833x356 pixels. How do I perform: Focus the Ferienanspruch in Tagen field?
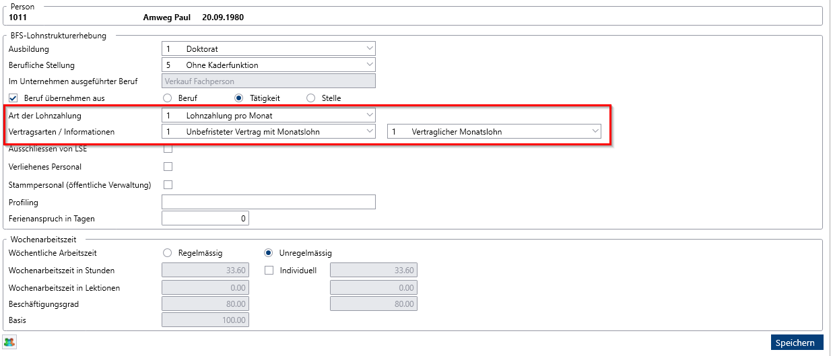click(205, 218)
